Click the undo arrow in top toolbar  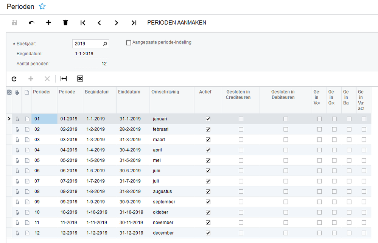pyautogui.click(x=32, y=23)
